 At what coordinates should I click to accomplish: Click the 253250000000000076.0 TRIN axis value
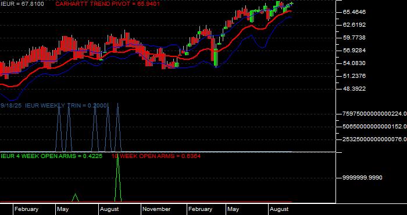click(374, 139)
